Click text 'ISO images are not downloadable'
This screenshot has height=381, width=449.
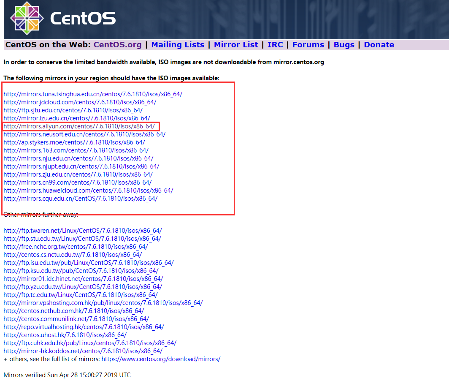coord(207,62)
